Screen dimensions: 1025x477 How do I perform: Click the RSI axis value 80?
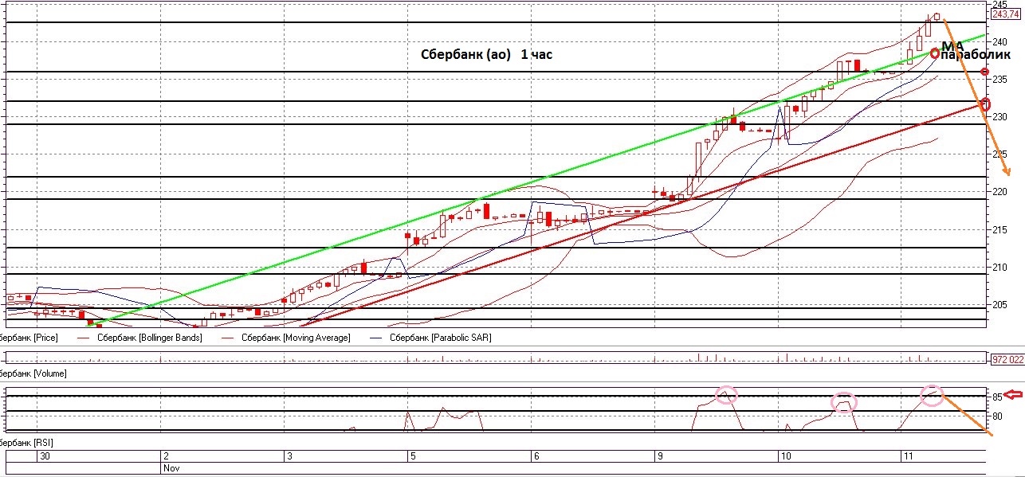(x=997, y=416)
